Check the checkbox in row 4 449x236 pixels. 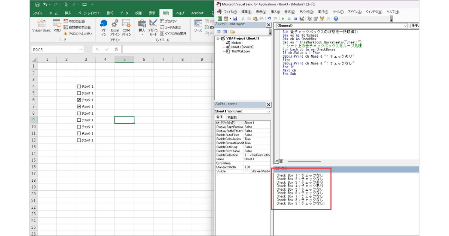point(79,87)
